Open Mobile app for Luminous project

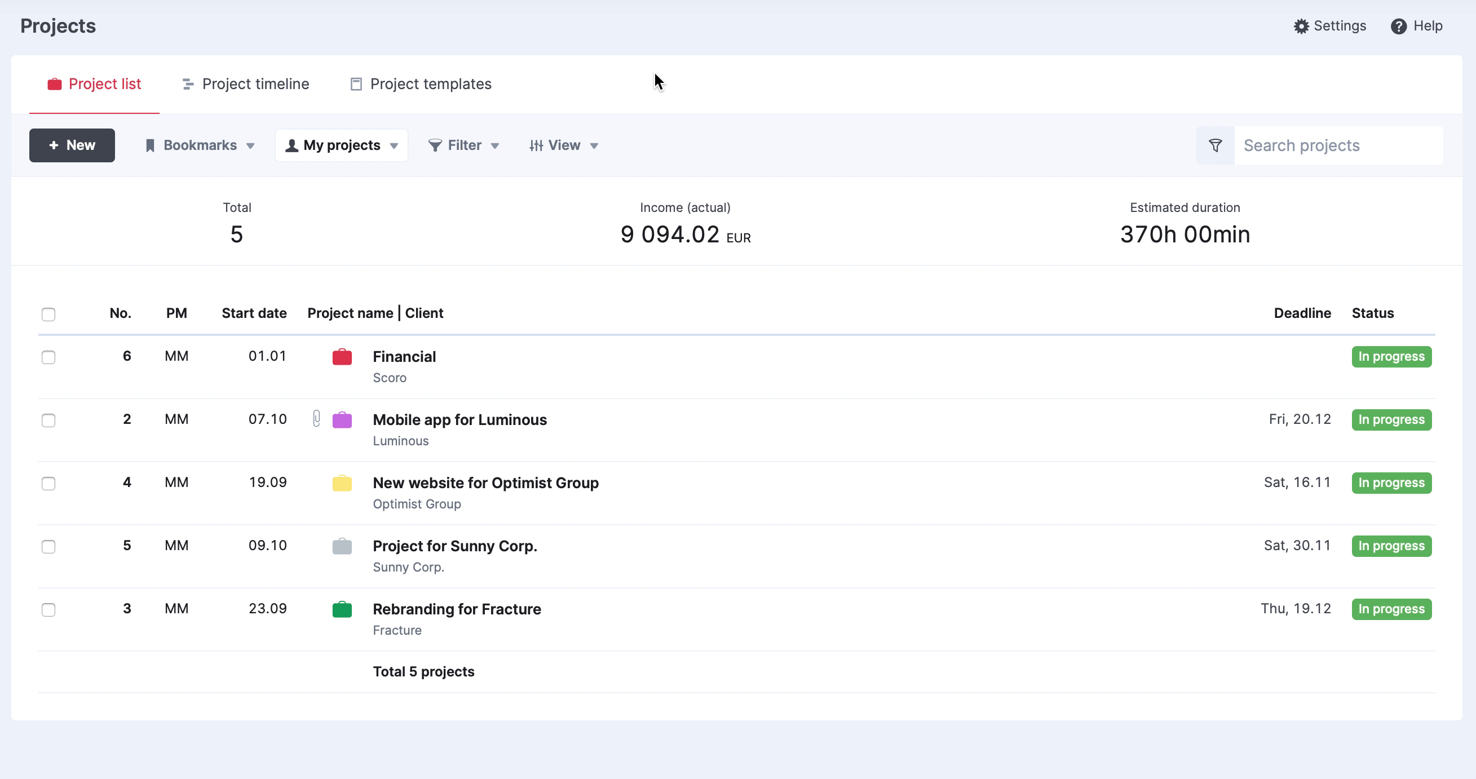[x=460, y=420]
